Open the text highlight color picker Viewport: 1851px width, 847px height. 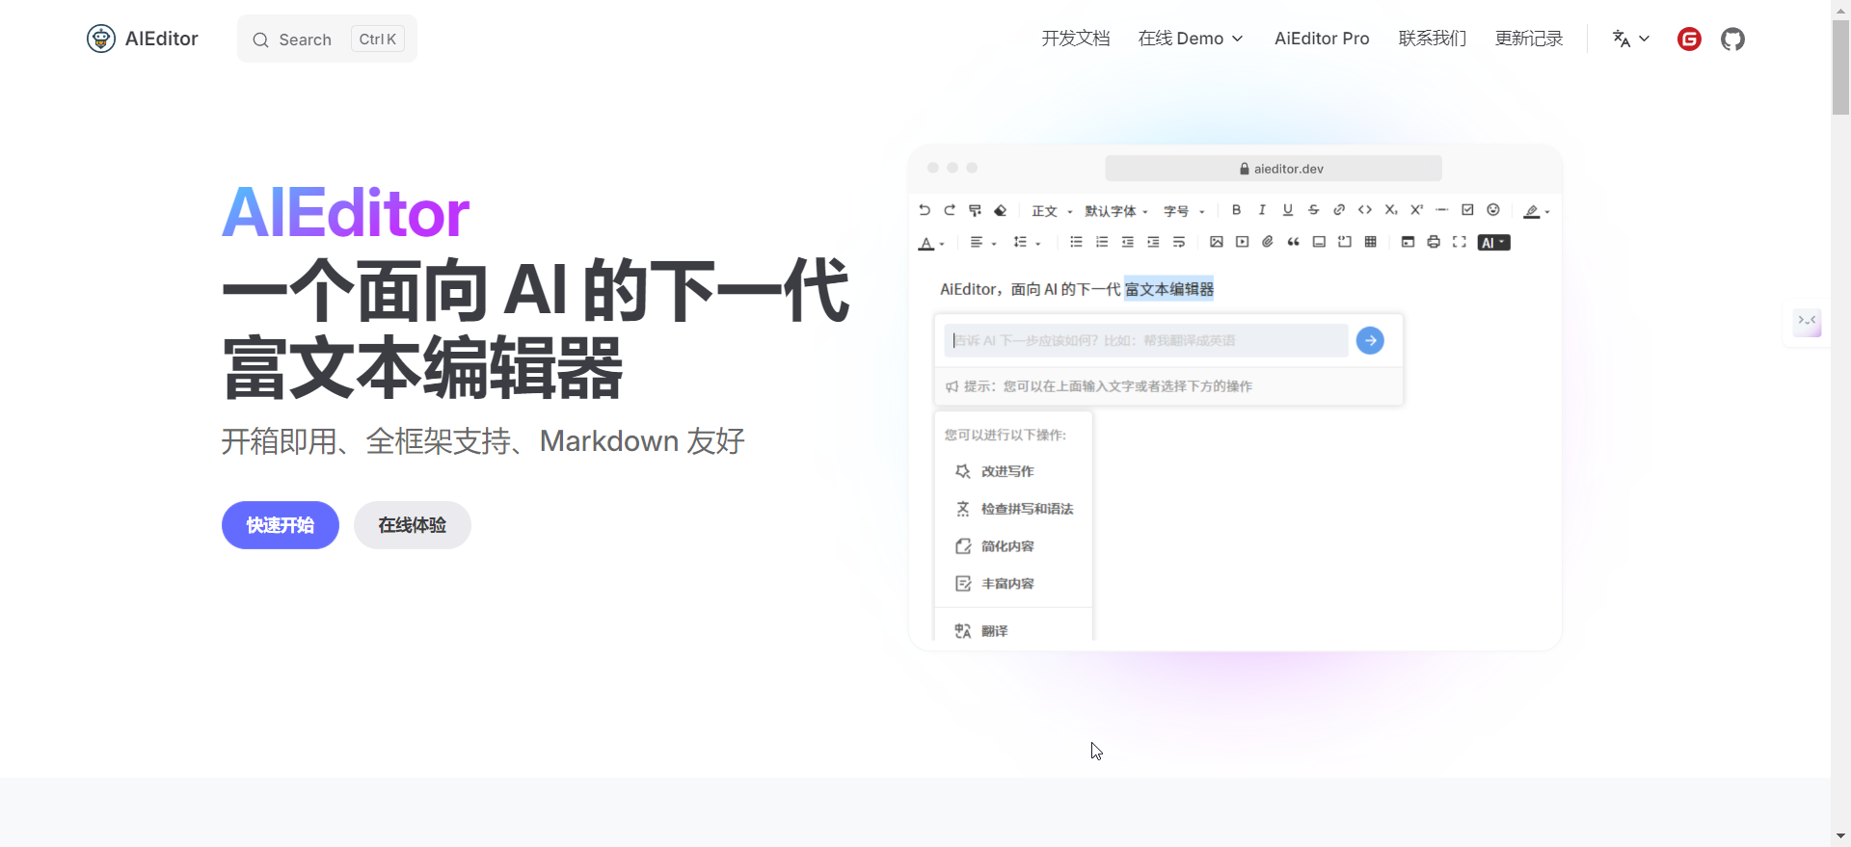[x=1536, y=211]
